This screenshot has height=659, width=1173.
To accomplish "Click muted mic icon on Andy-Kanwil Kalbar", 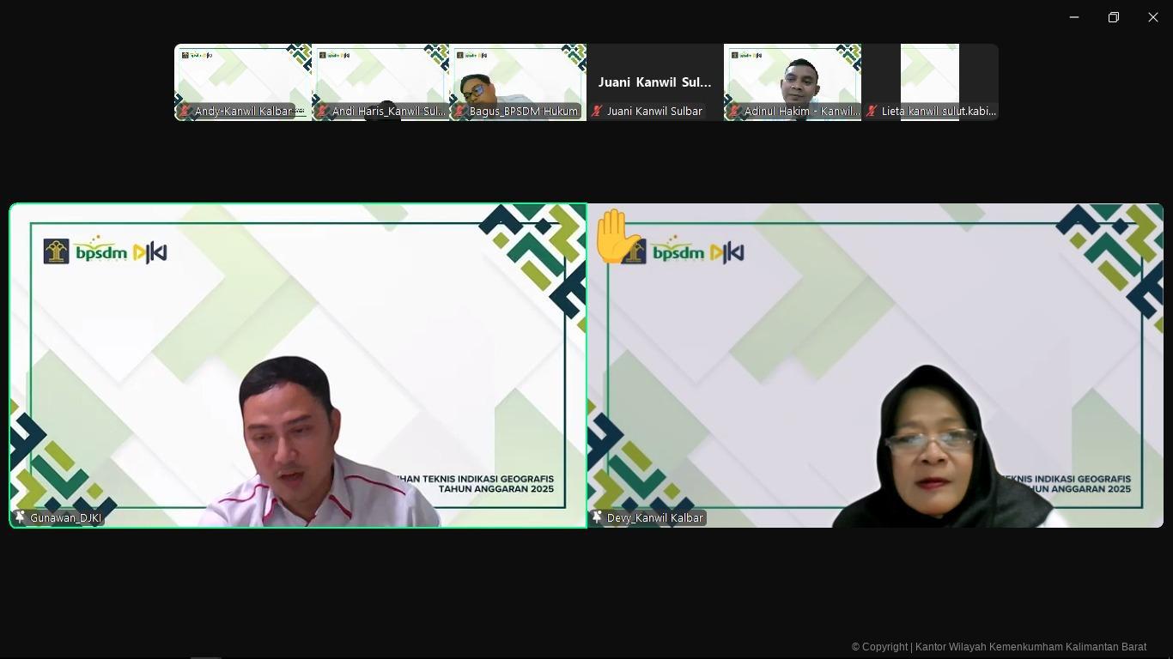I will point(185,112).
